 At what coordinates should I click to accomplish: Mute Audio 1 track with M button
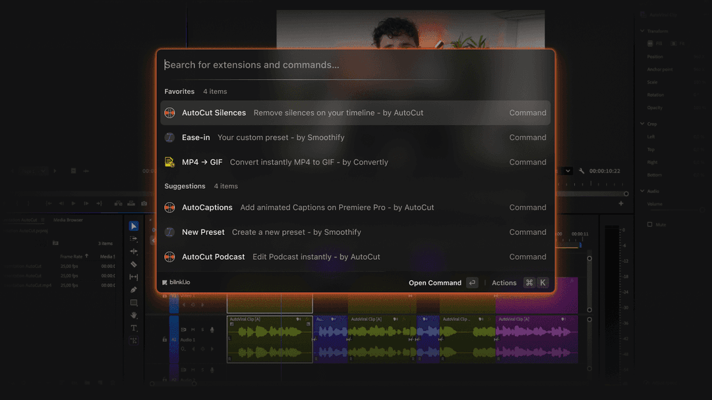pos(193,330)
